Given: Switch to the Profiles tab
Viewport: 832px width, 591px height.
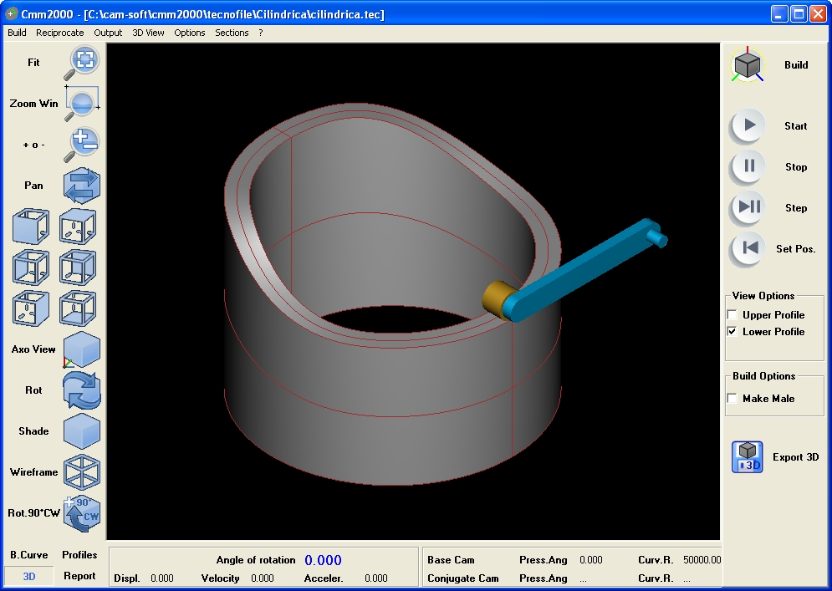Looking at the screenshot, I should [x=79, y=555].
